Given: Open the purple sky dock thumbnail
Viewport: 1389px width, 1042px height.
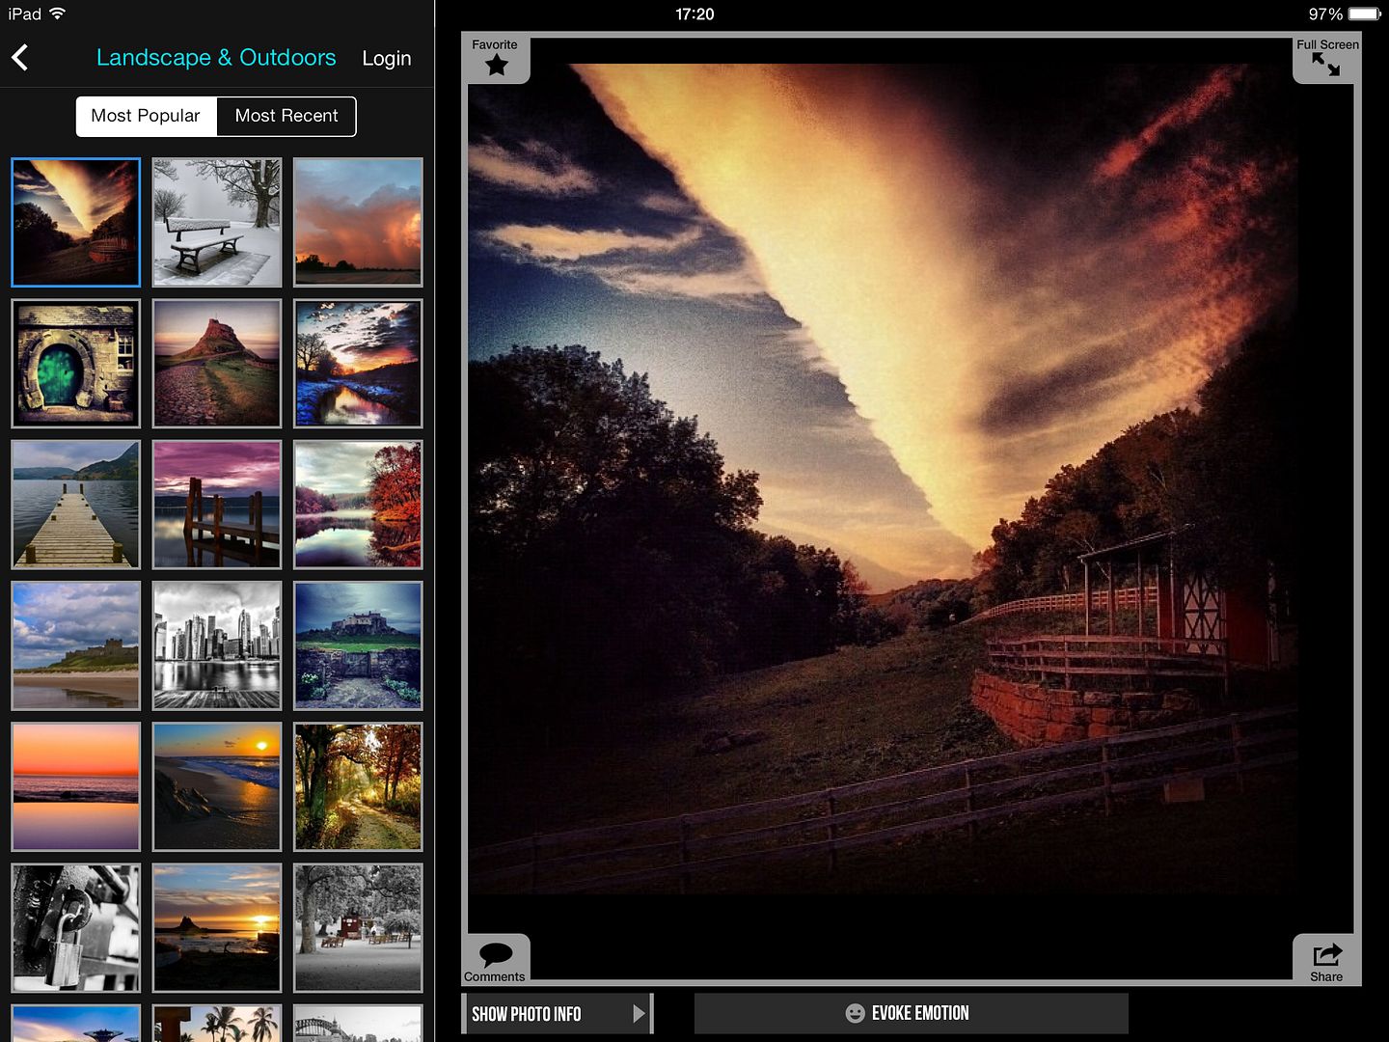Looking at the screenshot, I should tap(217, 505).
